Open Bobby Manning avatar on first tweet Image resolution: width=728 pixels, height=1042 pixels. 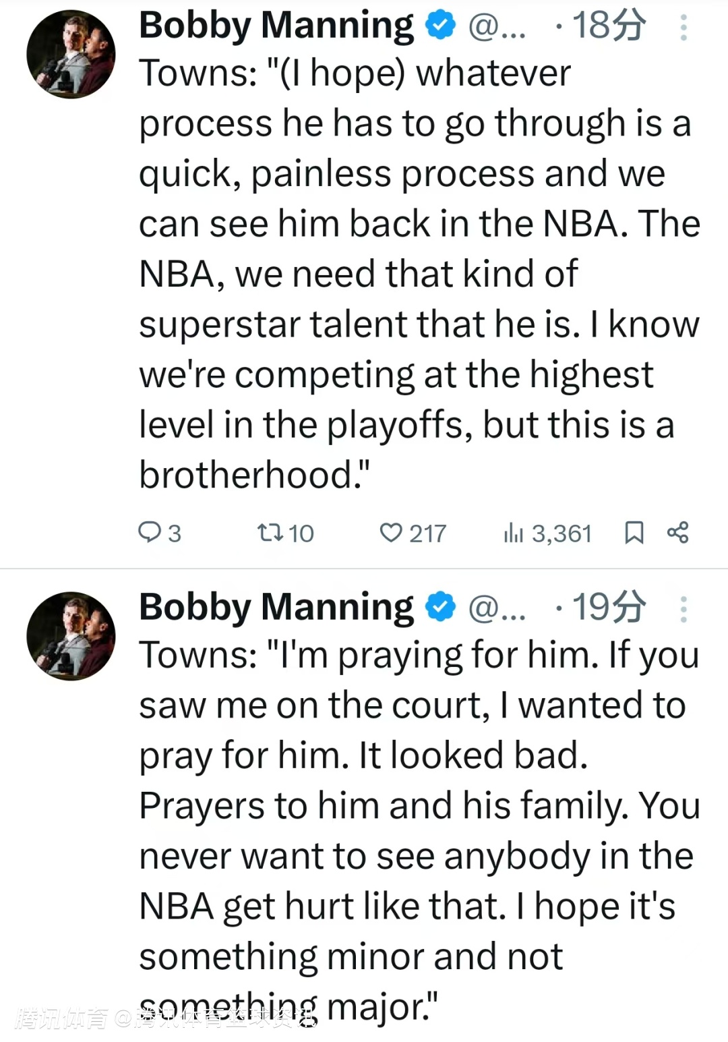pyautogui.click(x=71, y=54)
